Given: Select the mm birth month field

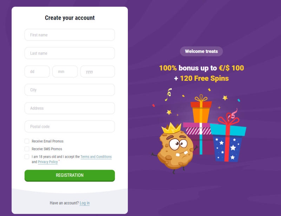Looking at the screenshot, I should [x=65, y=71].
